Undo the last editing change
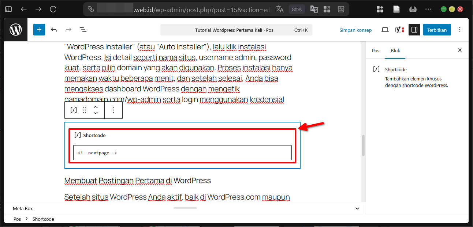 (x=53, y=30)
